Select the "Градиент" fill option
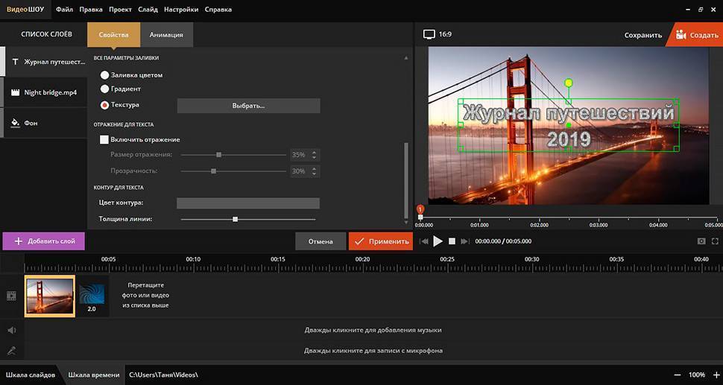The image size is (723, 385). pos(105,89)
